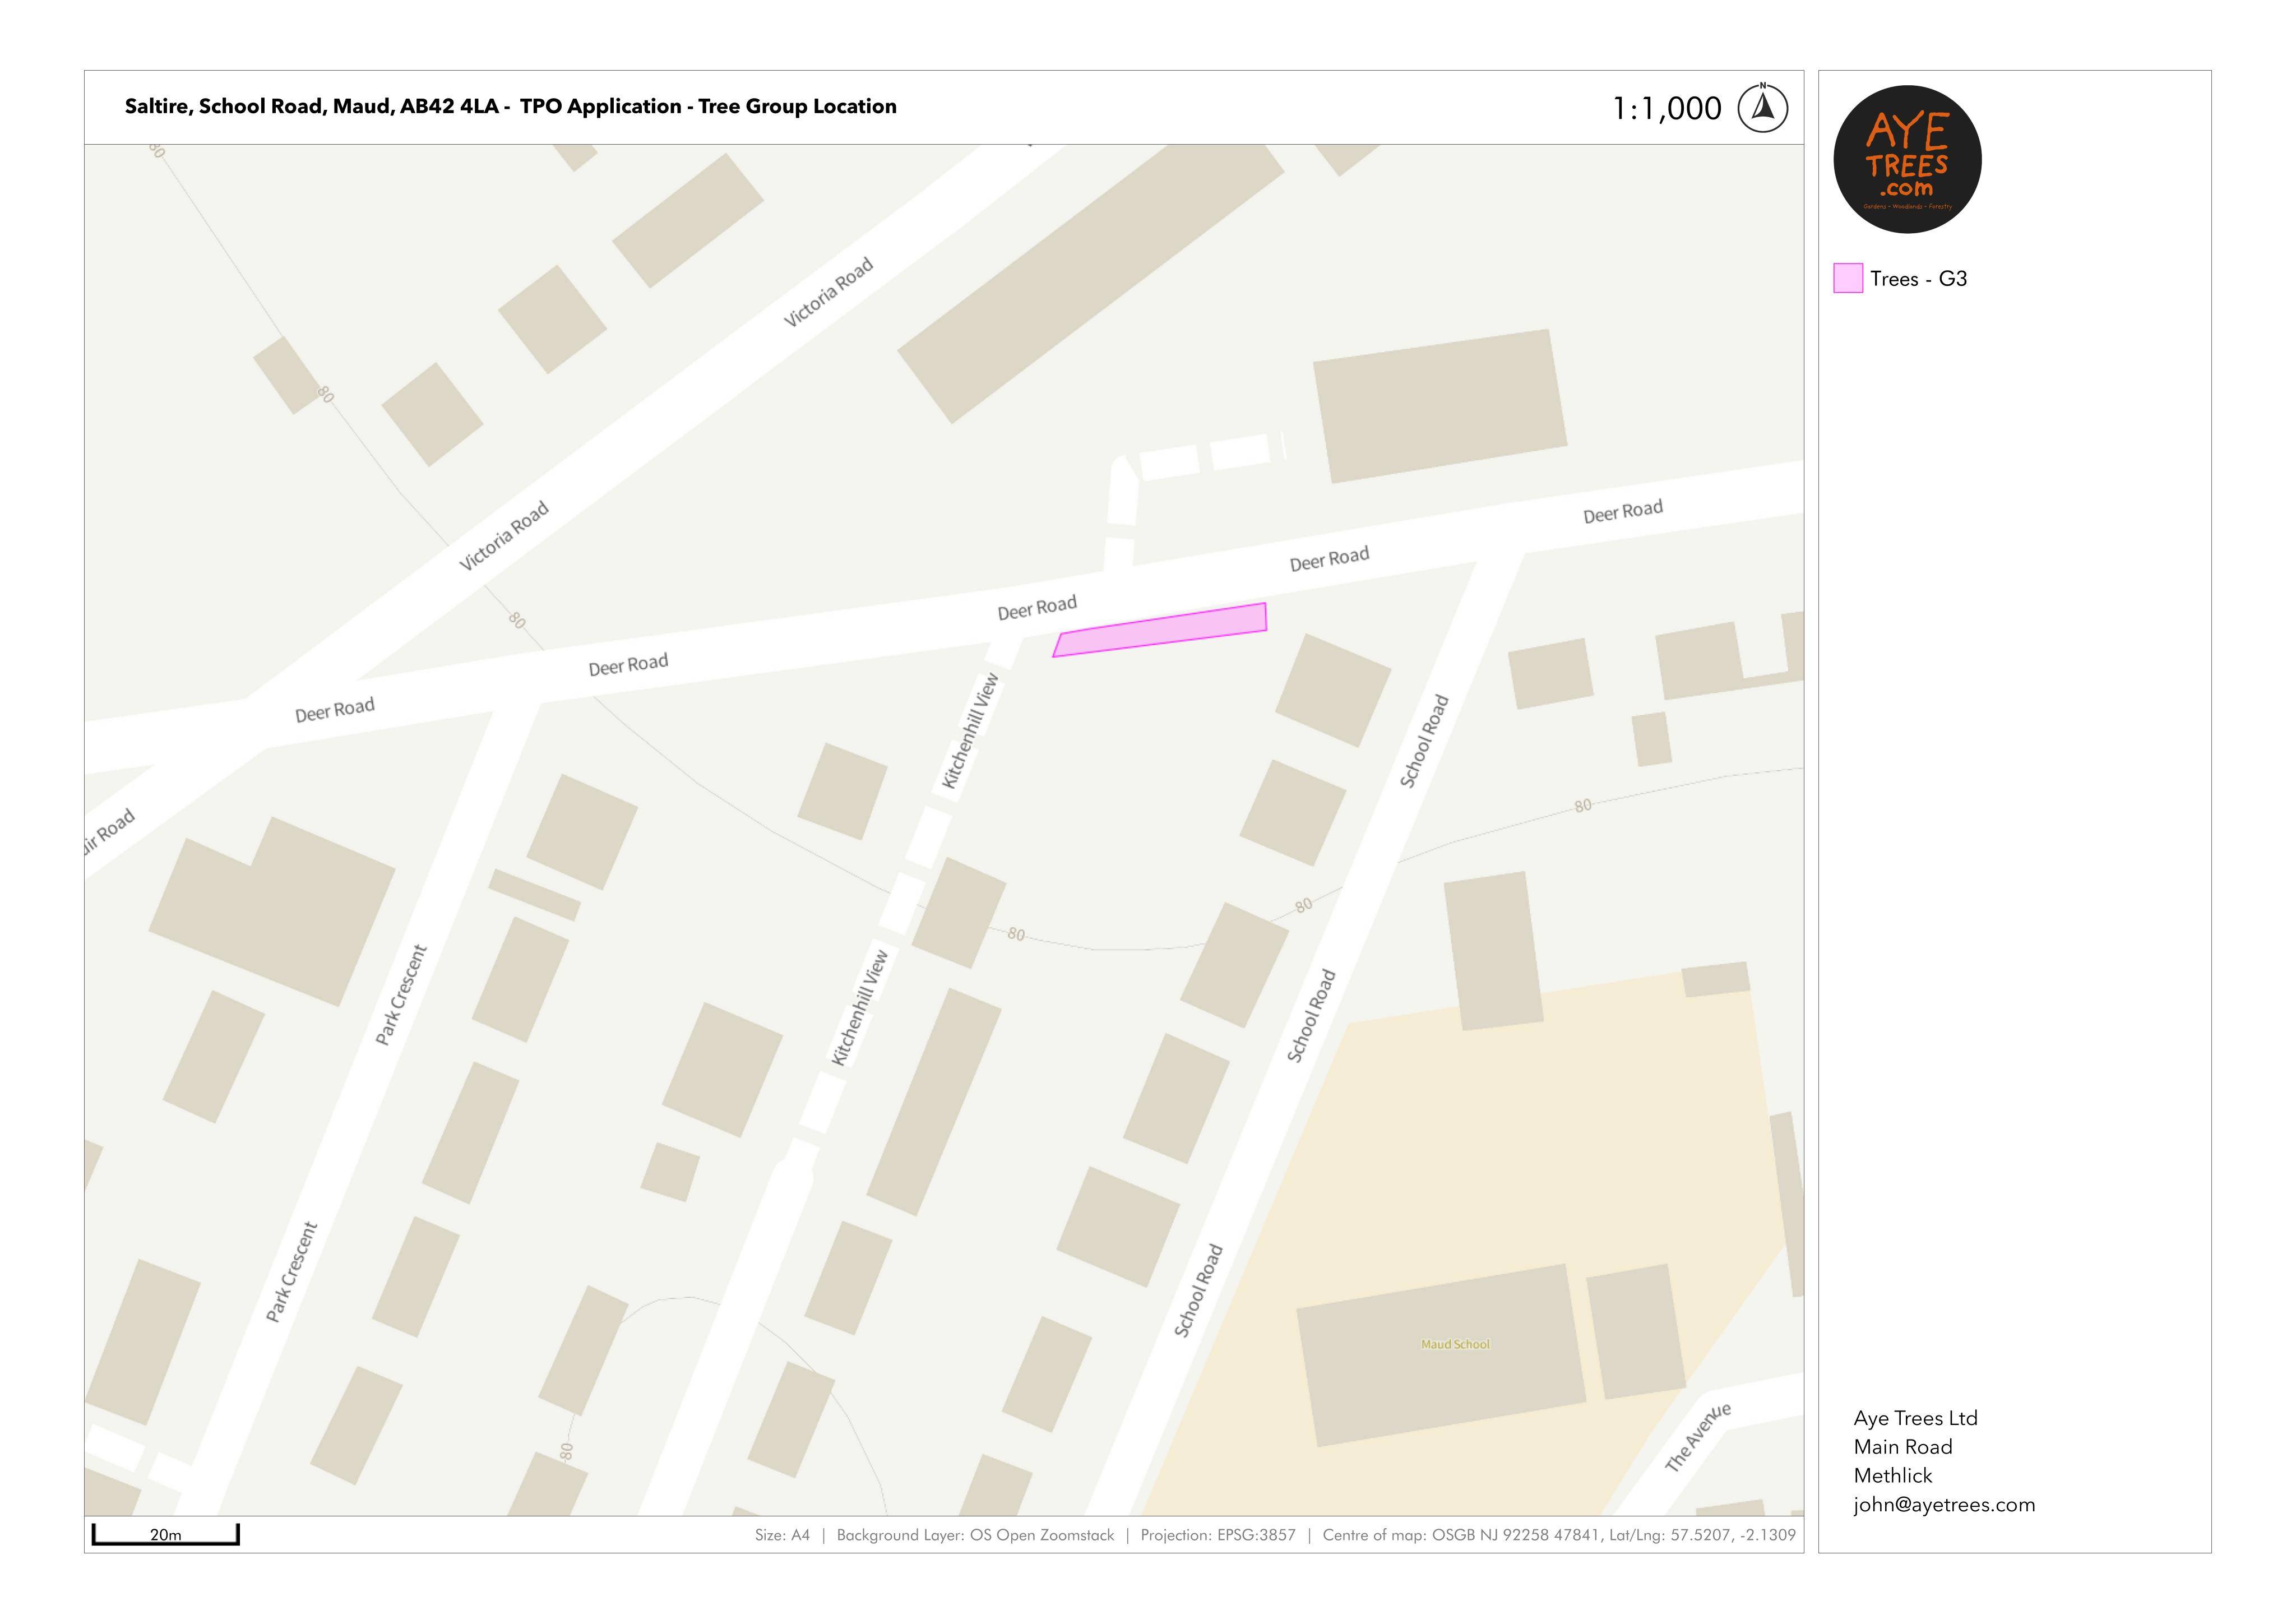Click the 'Maud School' map label
2296x1624 pixels.
tap(1455, 1344)
